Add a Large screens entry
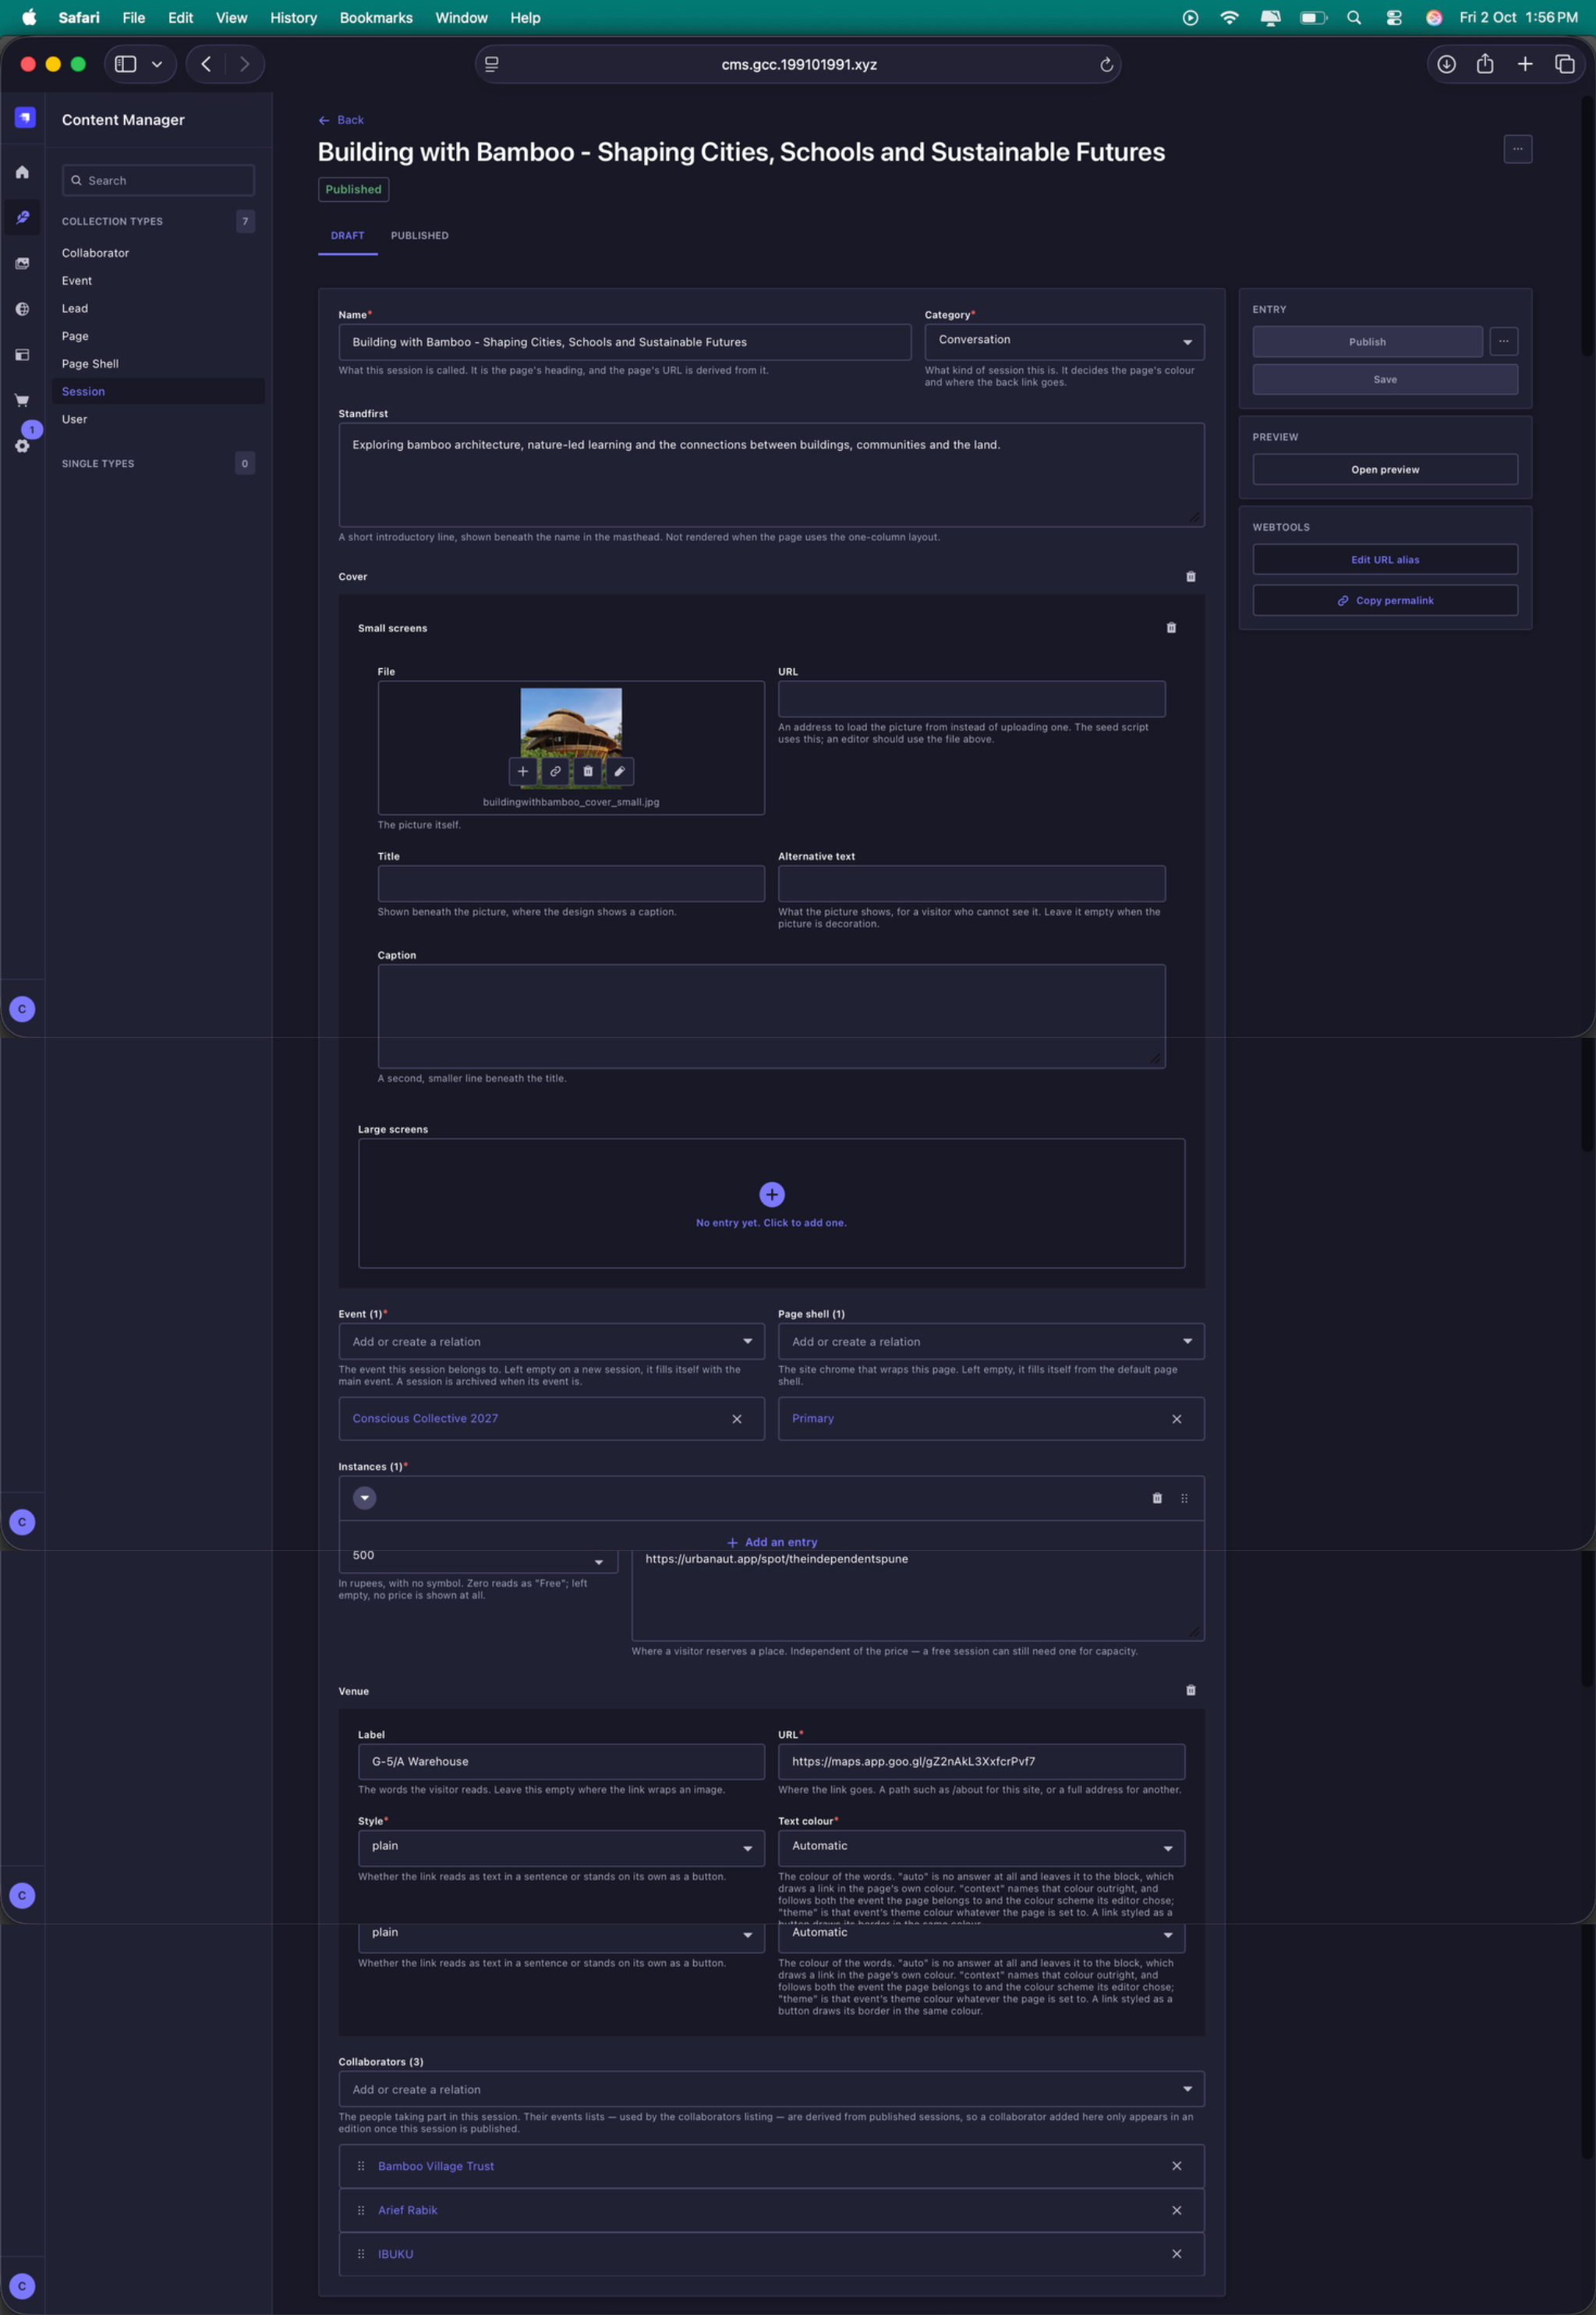 point(771,1204)
